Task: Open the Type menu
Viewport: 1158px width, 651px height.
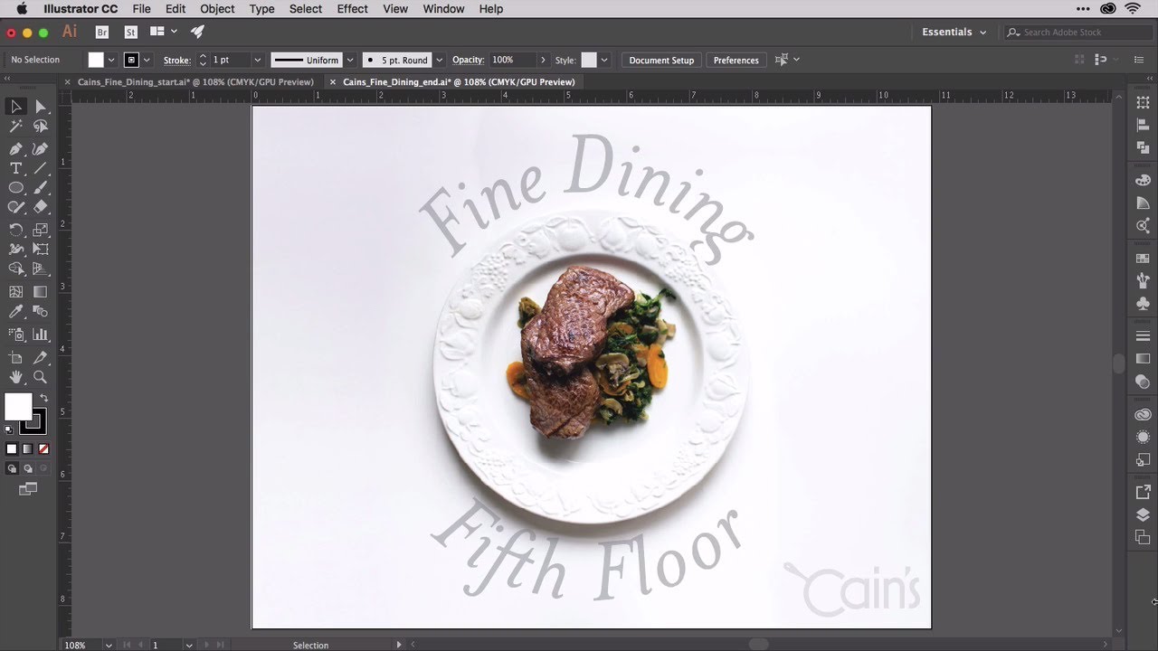Action: [x=261, y=9]
